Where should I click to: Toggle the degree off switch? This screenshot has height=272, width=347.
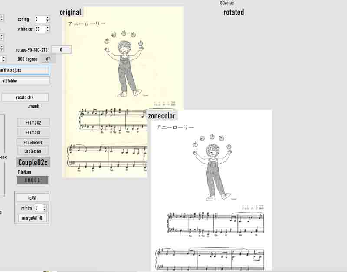[47, 59]
